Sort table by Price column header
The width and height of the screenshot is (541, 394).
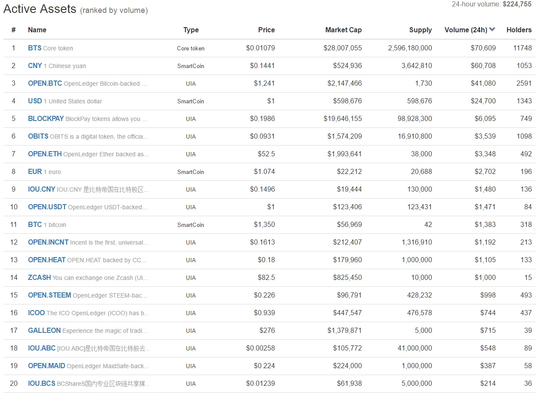266,30
